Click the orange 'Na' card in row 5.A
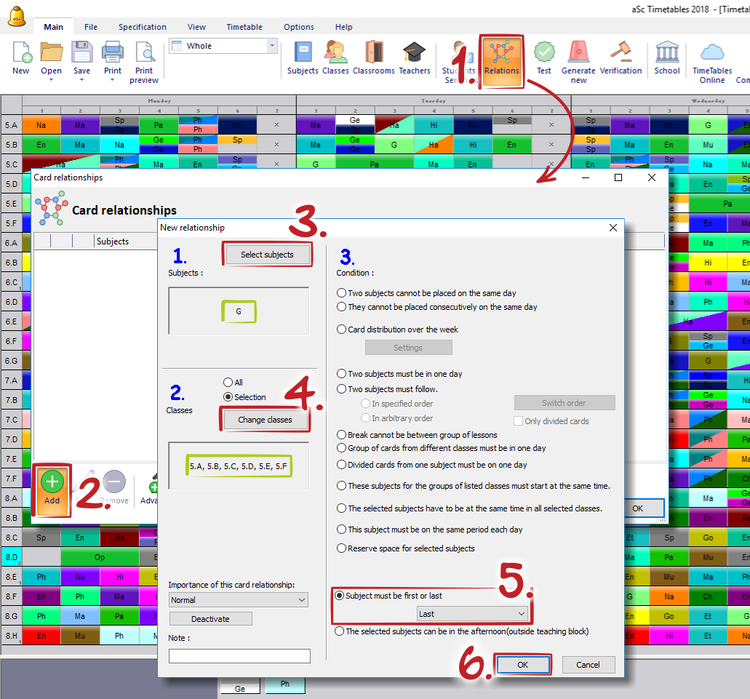Screen dimensions: 750x699 click(x=41, y=125)
